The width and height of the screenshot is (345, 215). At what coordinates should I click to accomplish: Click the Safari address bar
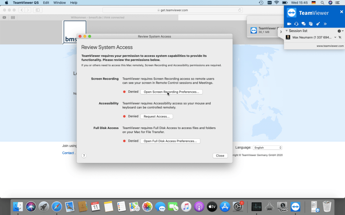[x=172, y=10]
